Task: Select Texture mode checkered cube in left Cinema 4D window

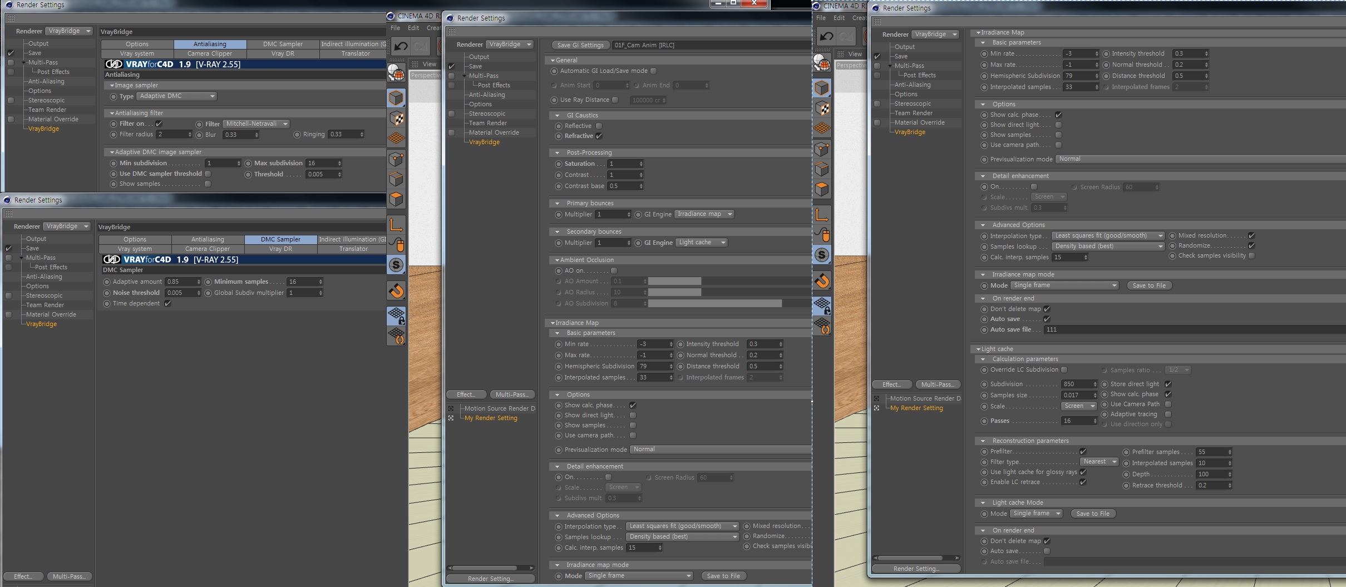Action: point(396,118)
